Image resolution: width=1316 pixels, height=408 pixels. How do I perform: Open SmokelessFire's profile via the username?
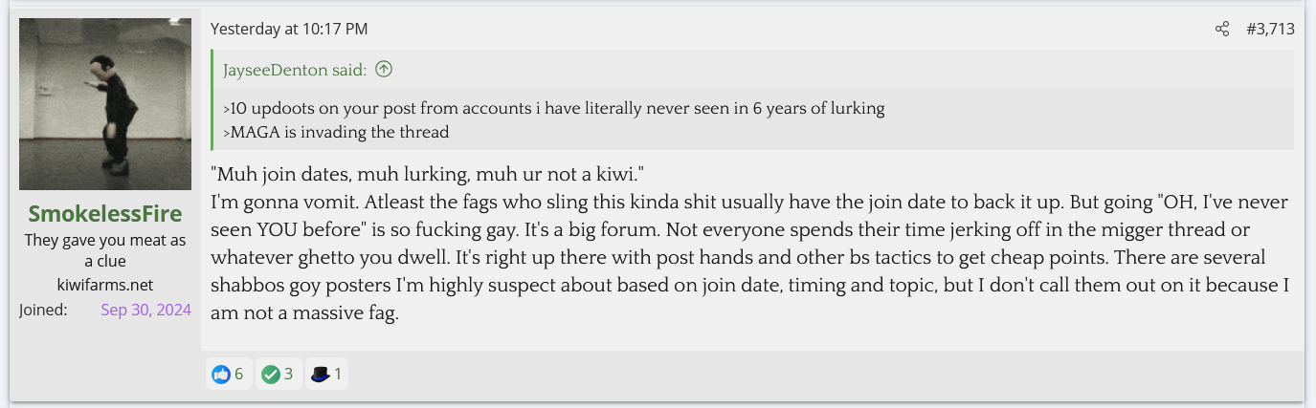(x=105, y=213)
